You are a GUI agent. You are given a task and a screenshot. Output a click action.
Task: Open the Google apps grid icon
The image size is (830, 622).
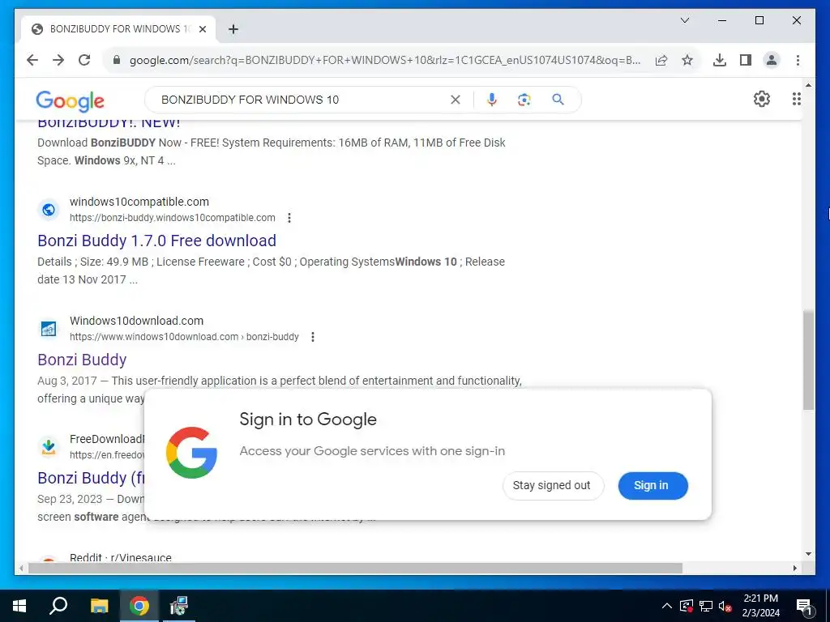pos(796,99)
